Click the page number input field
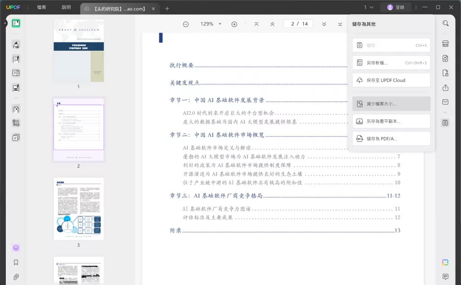Image resolution: width=461 pixels, height=285 pixels. pos(298,24)
